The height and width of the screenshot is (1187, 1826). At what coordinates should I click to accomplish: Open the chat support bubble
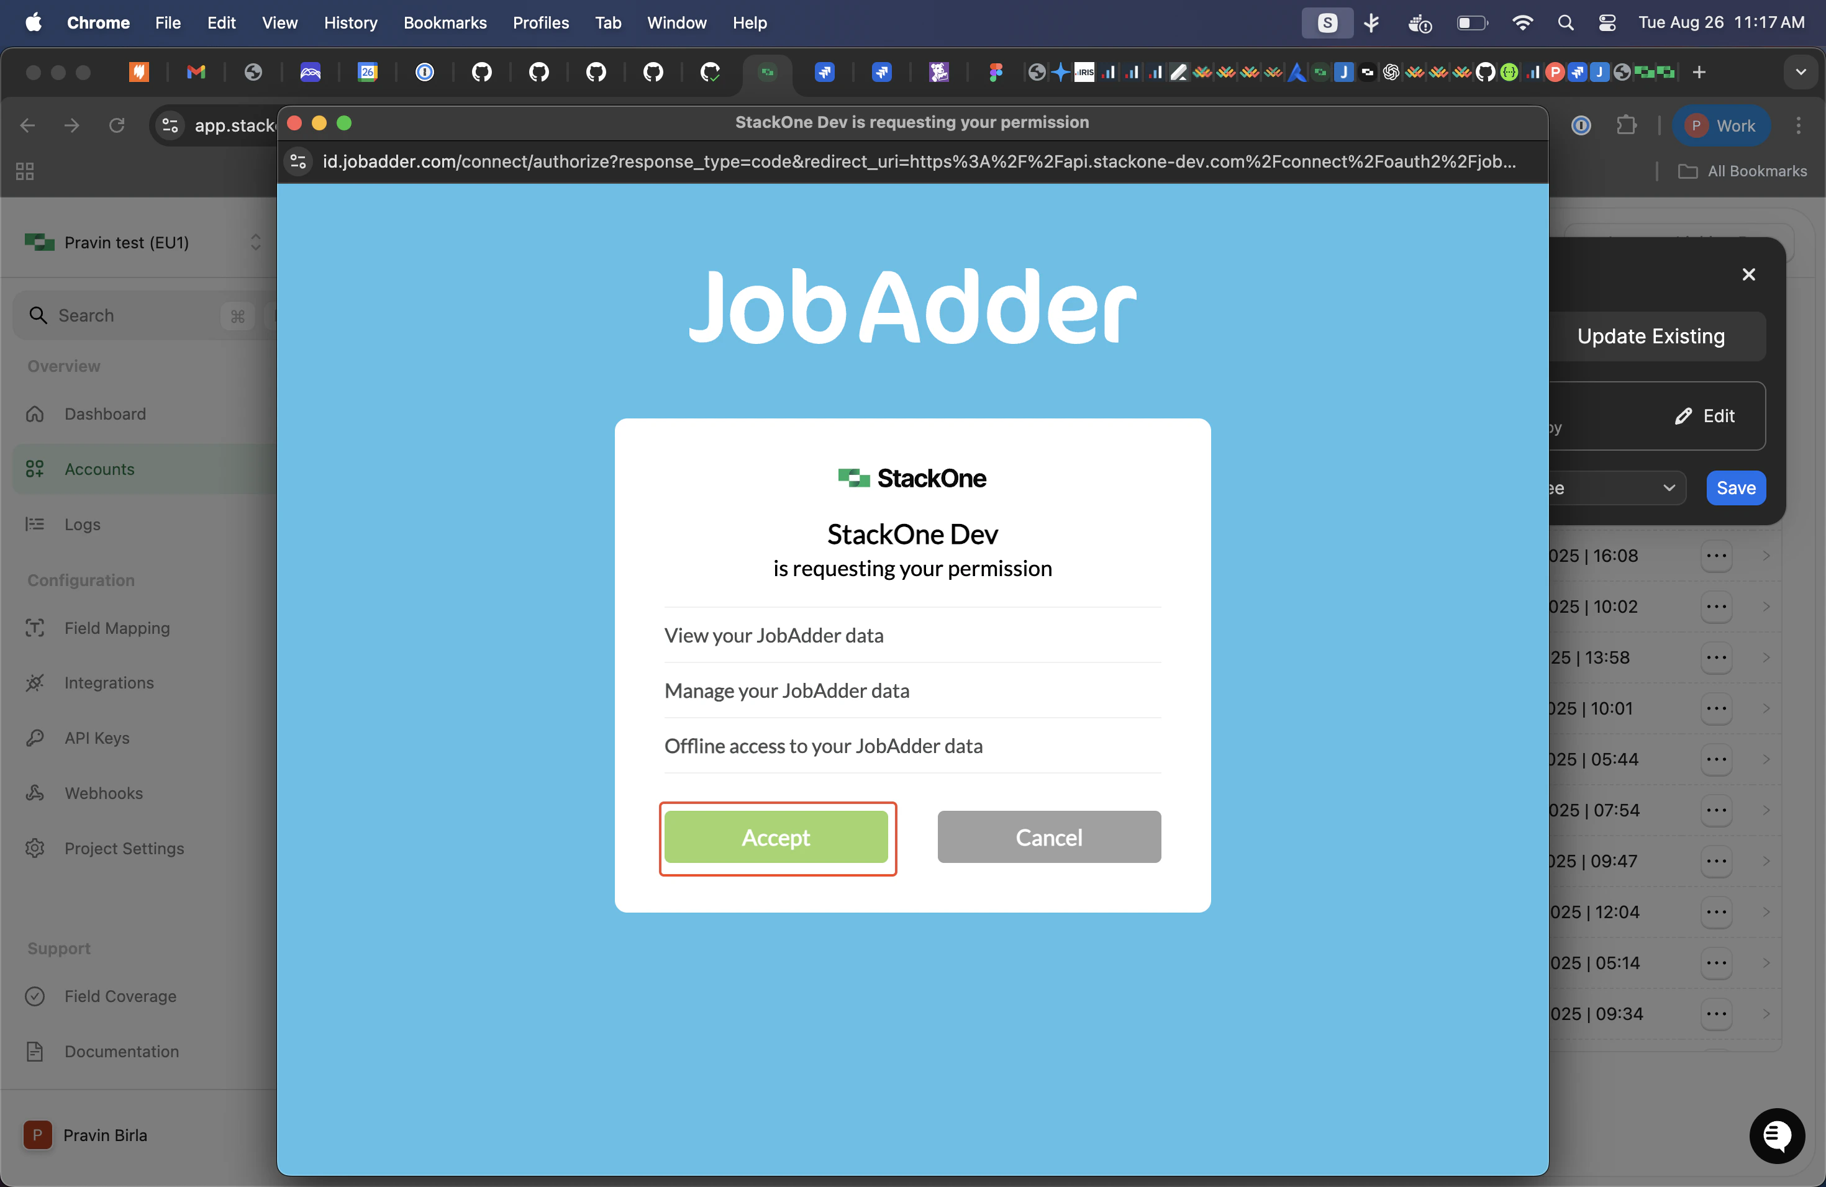(x=1777, y=1135)
